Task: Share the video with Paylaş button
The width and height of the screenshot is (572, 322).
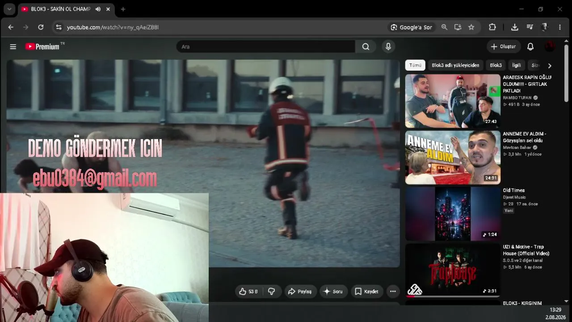Action: click(x=300, y=292)
